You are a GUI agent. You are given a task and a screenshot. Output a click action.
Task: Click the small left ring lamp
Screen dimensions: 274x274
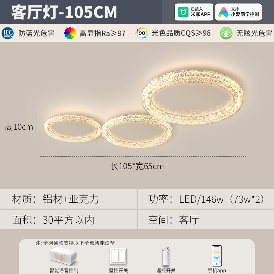[73, 128]
